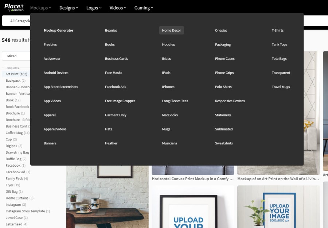Select the Book (17) template filter

[x=13, y=100]
